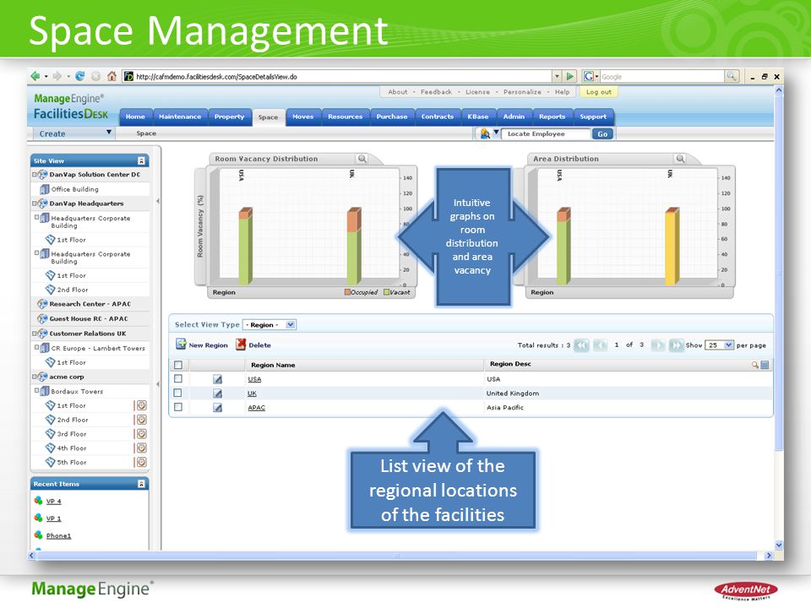The height and width of the screenshot is (608, 811).
Task: Toggle the select-all header checkbox
Action: tap(178, 365)
